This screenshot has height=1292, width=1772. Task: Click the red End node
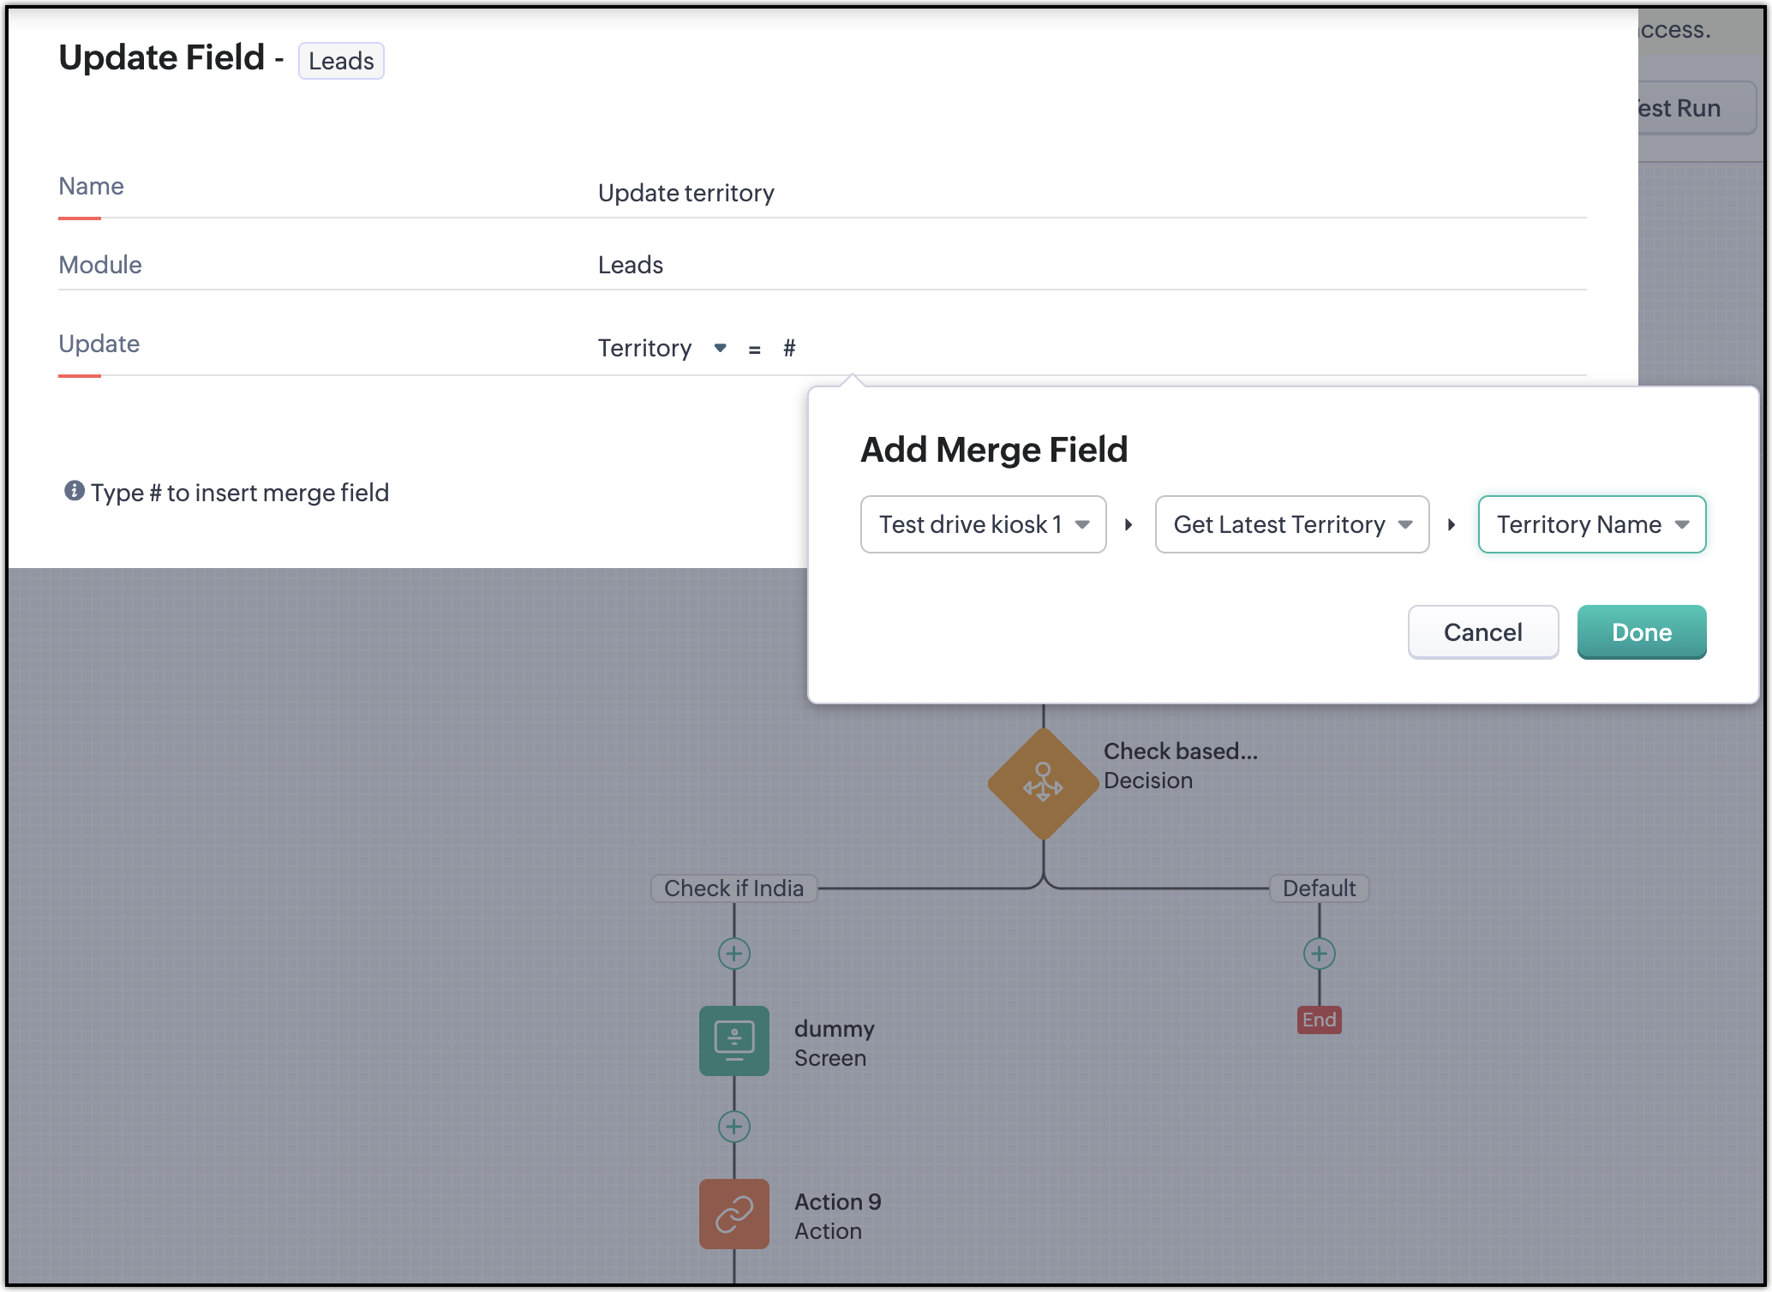click(x=1319, y=1020)
